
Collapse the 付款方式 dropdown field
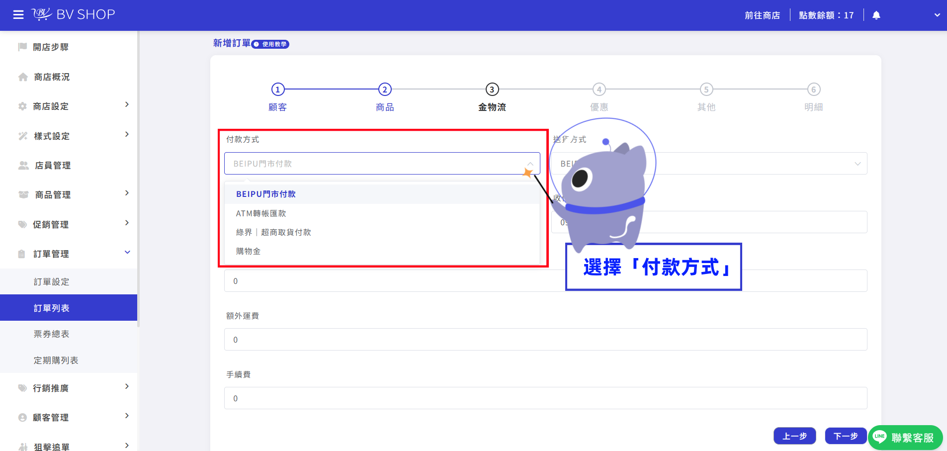pos(382,164)
